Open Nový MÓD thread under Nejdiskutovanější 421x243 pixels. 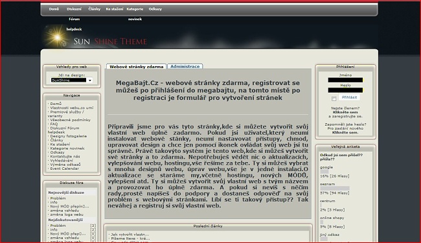(x=68, y=234)
